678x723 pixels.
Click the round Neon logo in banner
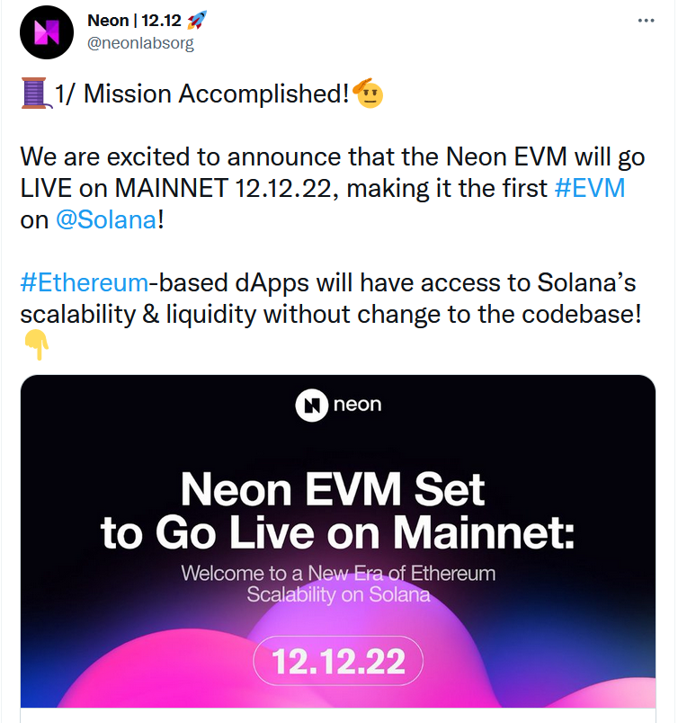tap(311, 405)
